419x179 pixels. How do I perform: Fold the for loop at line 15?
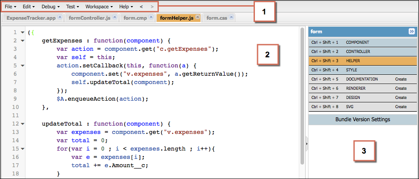[22, 149]
